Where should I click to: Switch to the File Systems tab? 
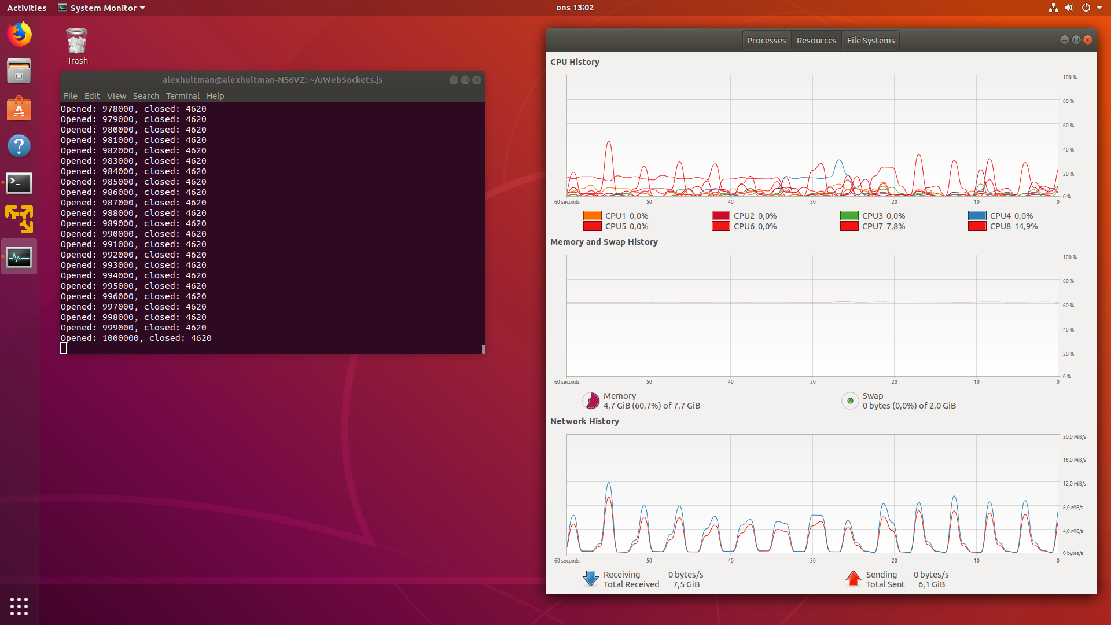870,41
